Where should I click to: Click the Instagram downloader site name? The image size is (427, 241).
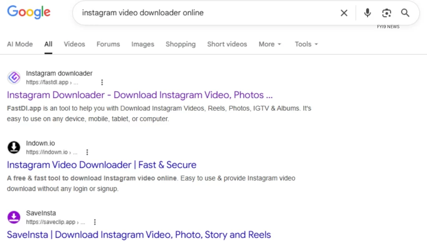(x=59, y=73)
